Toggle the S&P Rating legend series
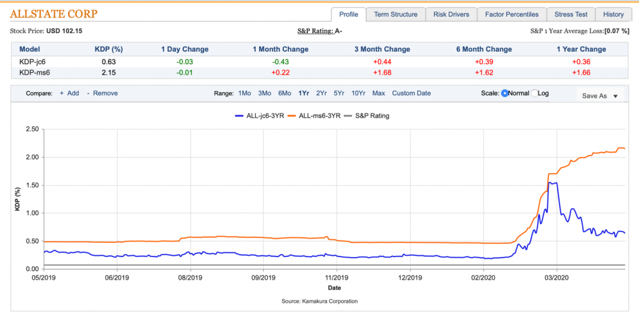Viewport: 639px width, 312px height. pyautogui.click(x=366, y=116)
